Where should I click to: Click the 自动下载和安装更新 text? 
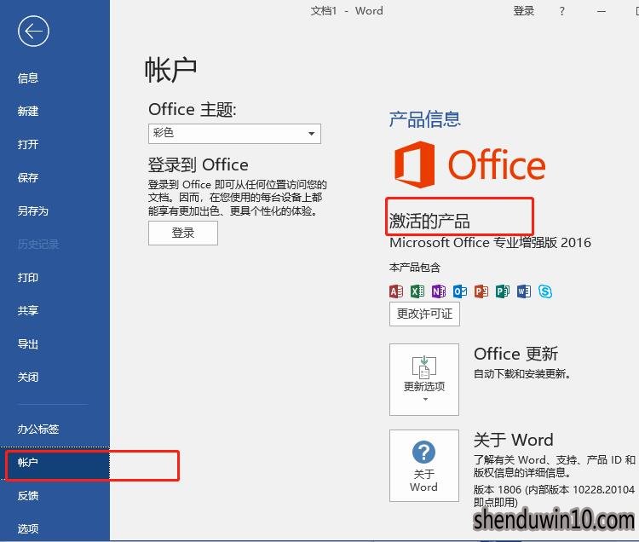tap(521, 373)
